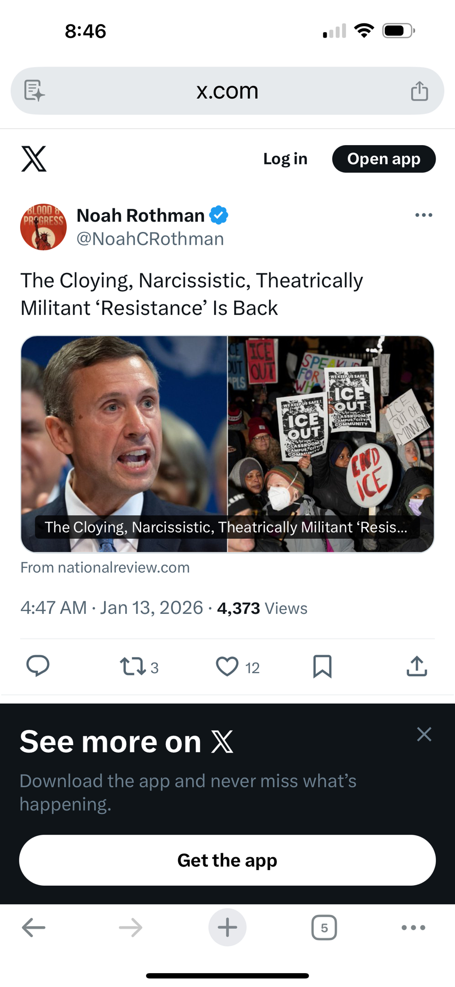Go back with browser back arrow
This screenshot has width=455, height=987.
(x=34, y=928)
